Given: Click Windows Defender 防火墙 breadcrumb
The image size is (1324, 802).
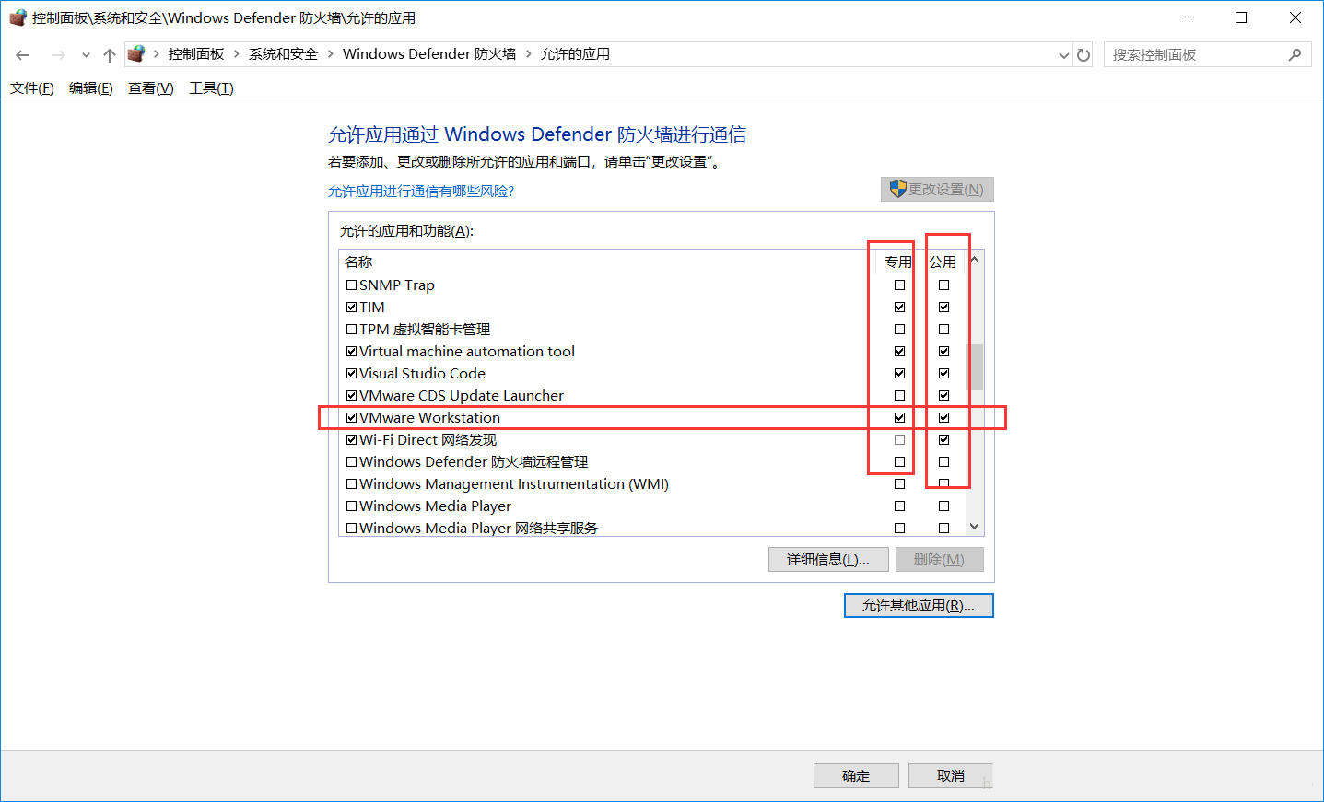Looking at the screenshot, I should pos(429,54).
